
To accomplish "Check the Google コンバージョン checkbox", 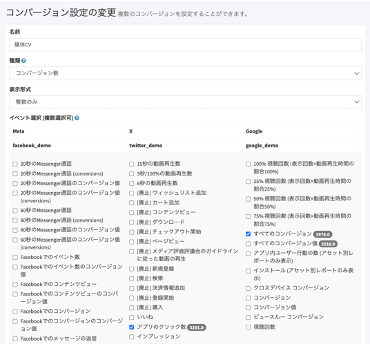I will coord(248,298).
